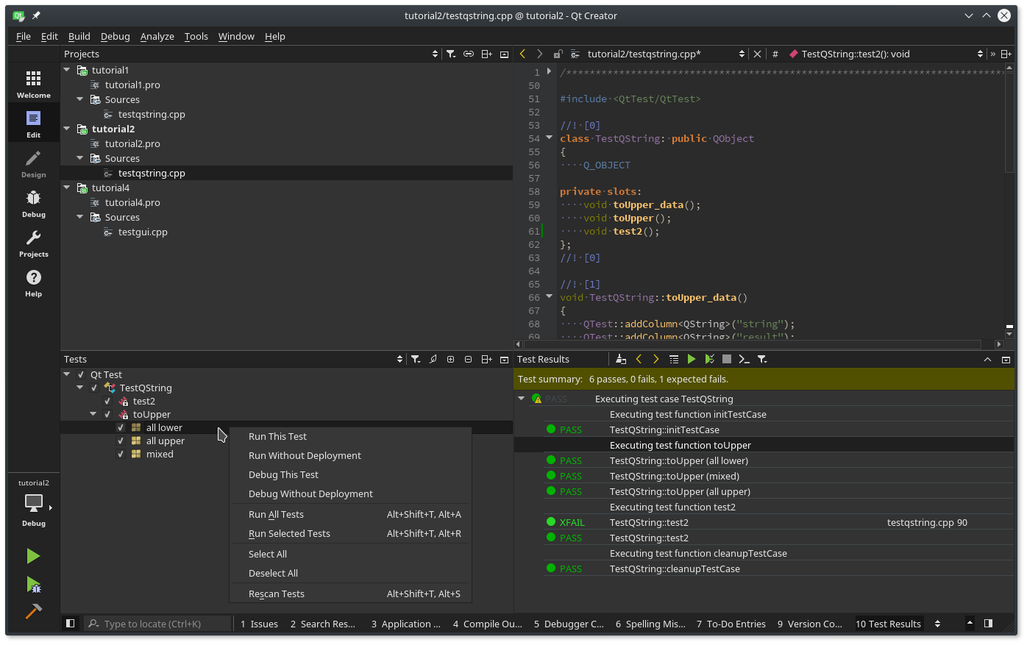Toggle the test2 checkbox
The image size is (1027, 645).
point(107,402)
